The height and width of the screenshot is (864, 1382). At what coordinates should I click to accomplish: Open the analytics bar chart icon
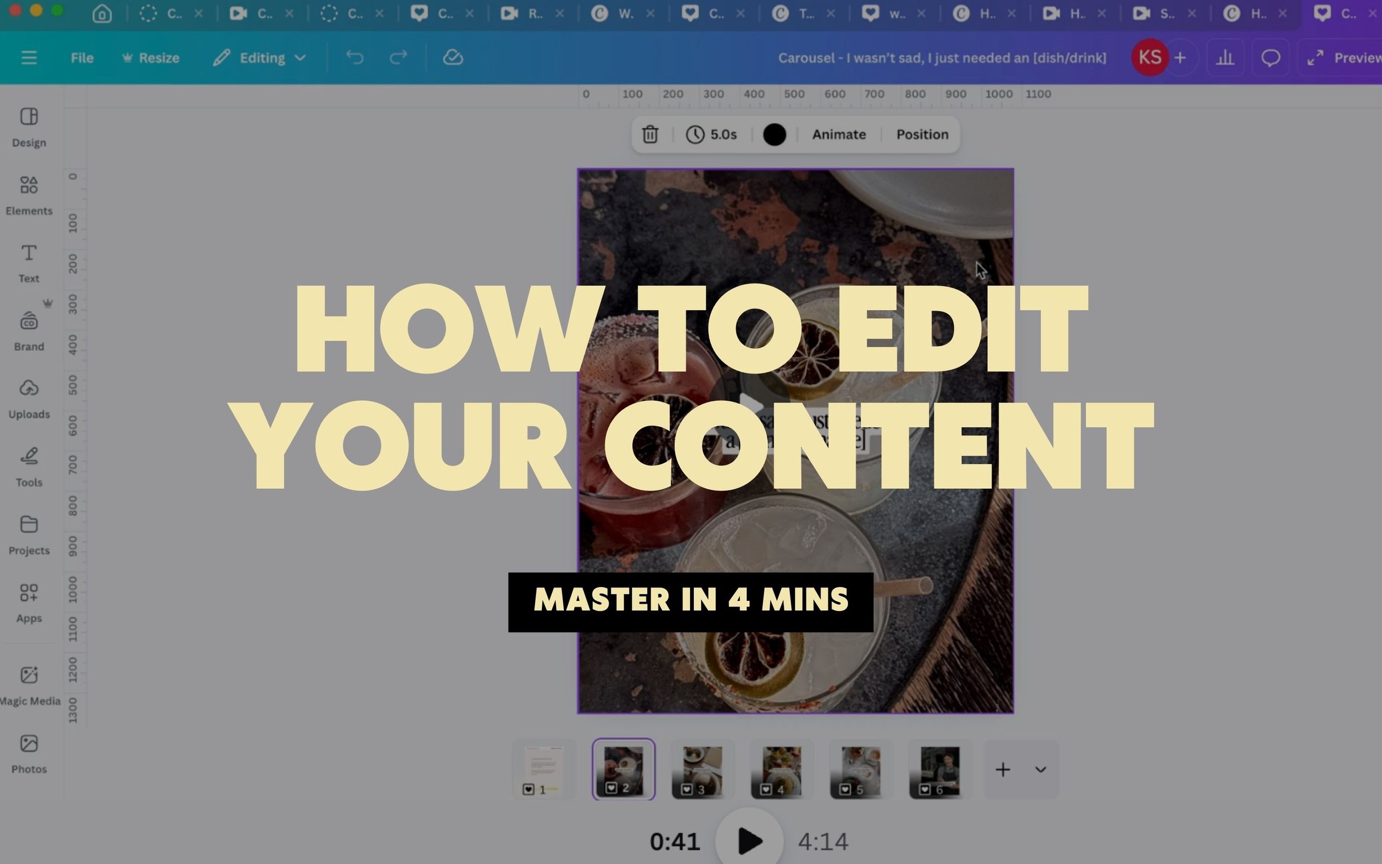[1225, 57]
